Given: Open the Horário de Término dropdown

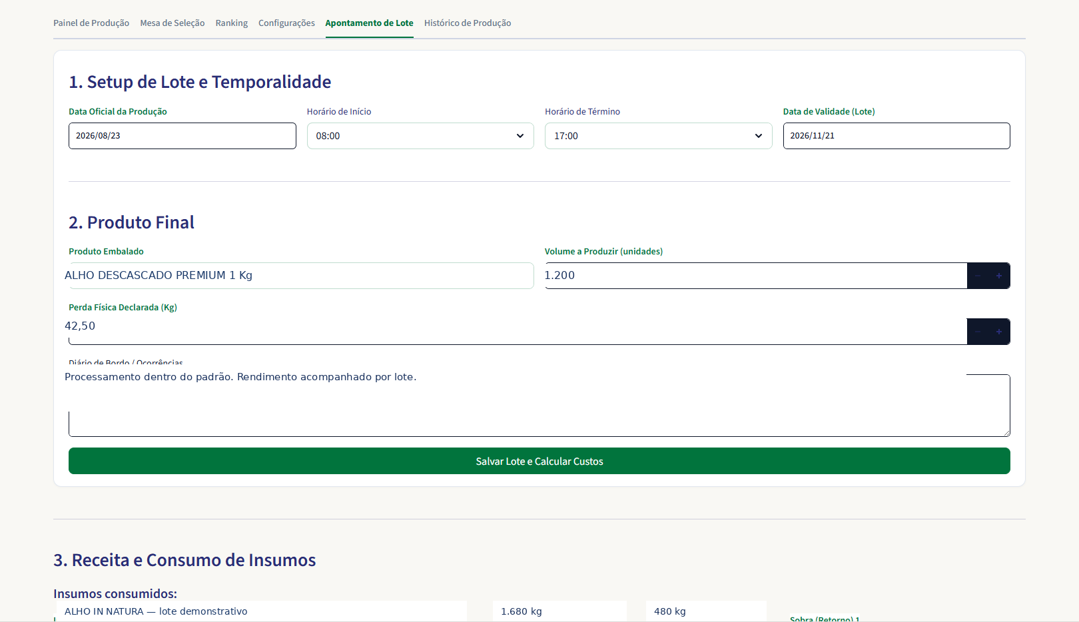Looking at the screenshot, I should tap(658, 136).
